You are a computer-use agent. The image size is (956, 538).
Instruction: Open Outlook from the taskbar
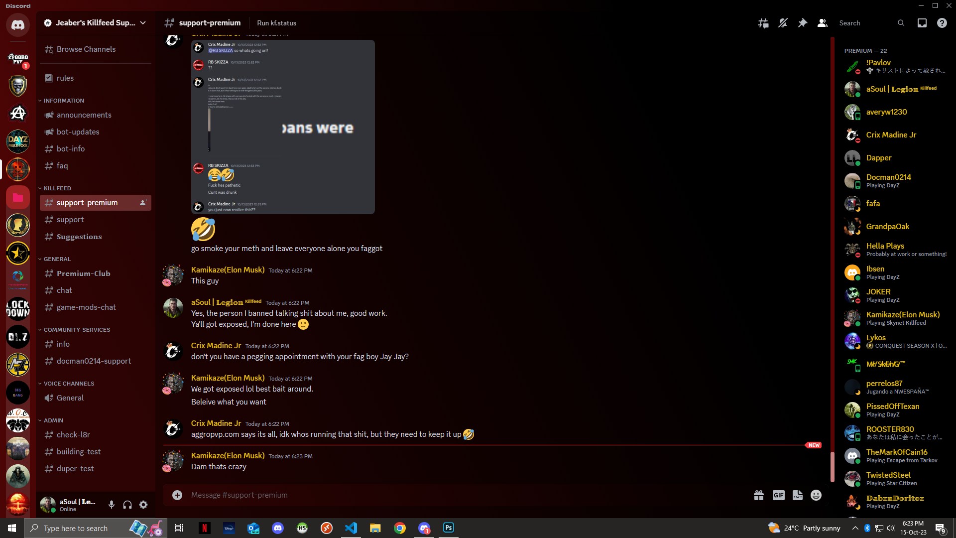click(253, 528)
